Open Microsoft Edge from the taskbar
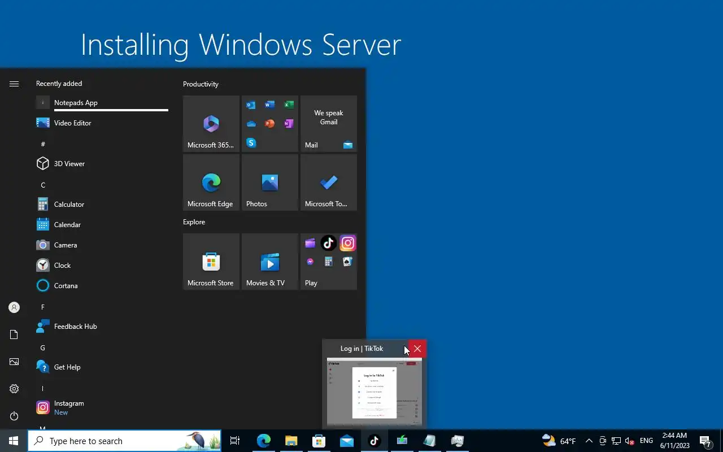This screenshot has height=452, width=723. tap(264, 441)
